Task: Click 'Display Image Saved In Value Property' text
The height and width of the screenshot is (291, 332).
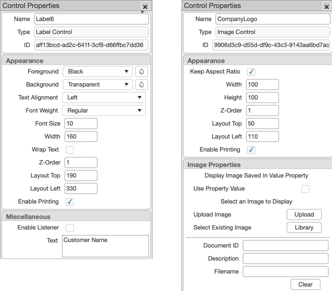Action: [256, 175]
